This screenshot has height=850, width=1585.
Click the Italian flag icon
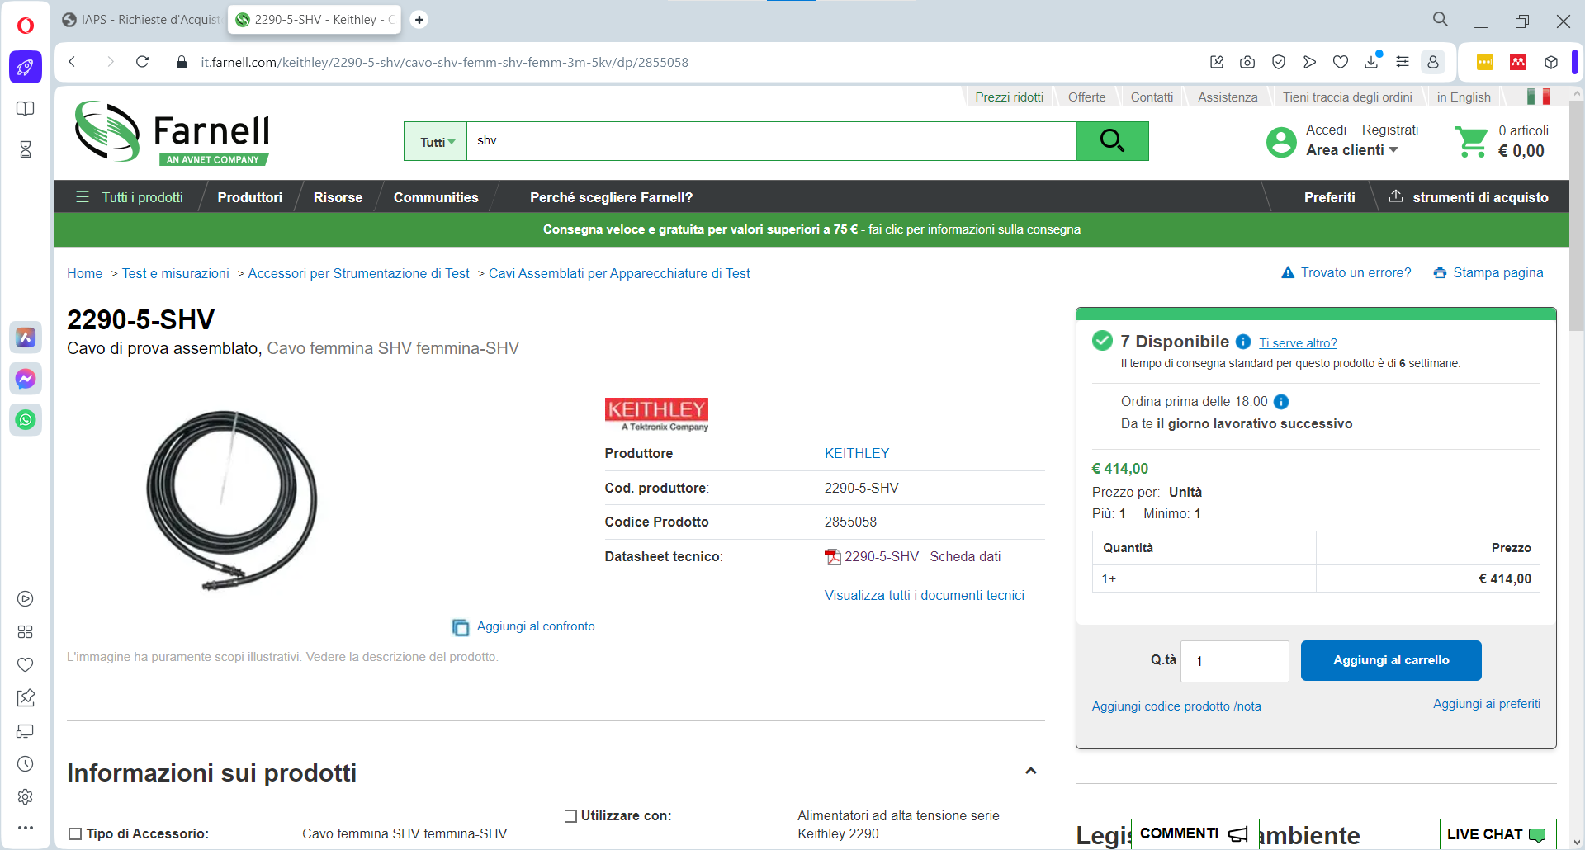(1539, 97)
